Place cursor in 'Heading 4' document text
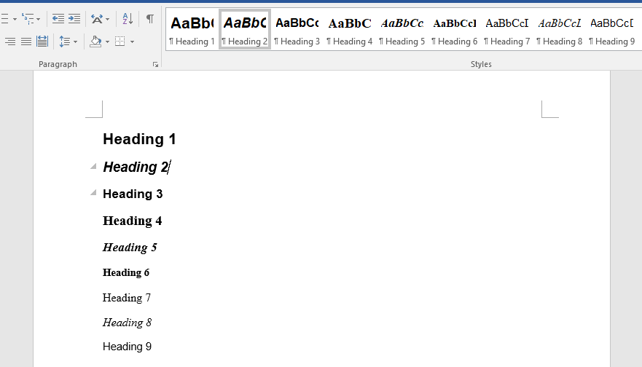Screen dimensions: 642x367 point(132,221)
